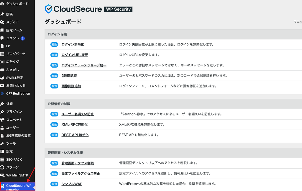Click the padlock icon beside 2段階認証の設定
302x191 pixels.
point(2,136)
